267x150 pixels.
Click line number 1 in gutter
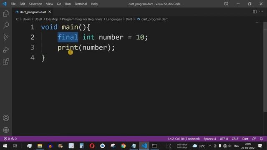[33, 27]
